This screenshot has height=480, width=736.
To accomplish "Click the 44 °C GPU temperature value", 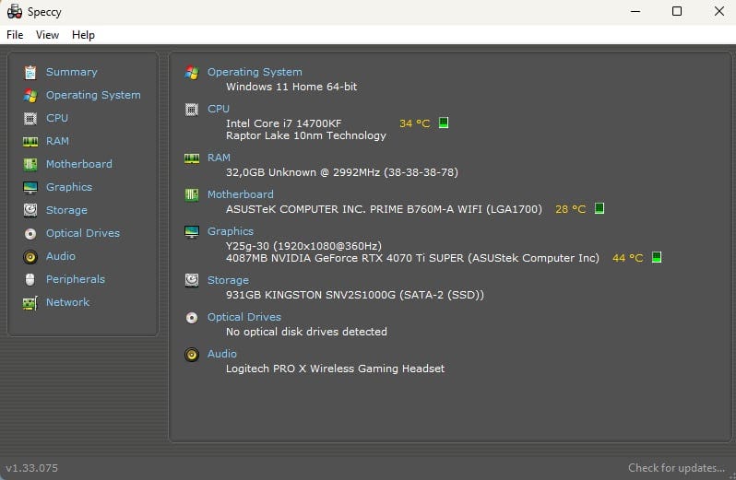I will pos(627,258).
